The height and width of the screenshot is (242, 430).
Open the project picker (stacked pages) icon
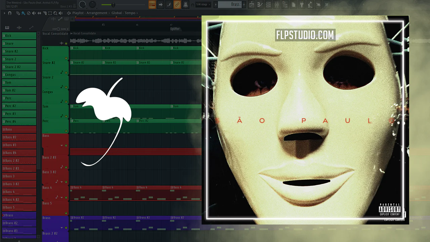coord(293,5)
